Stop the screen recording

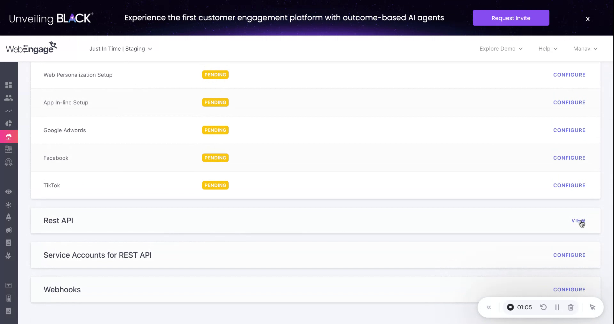[510, 307]
